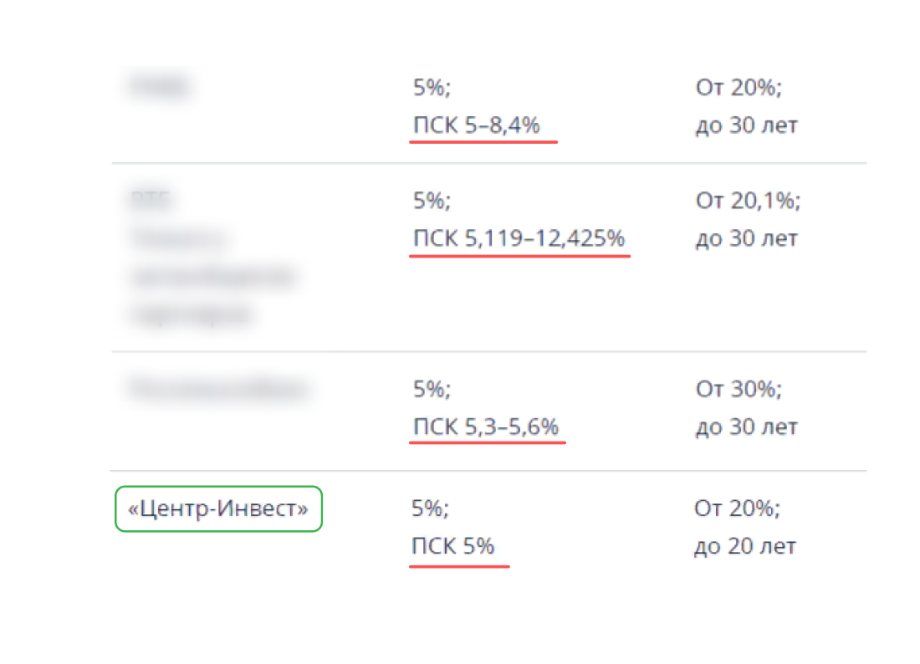This screenshot has width=920, height=664.
Task: Click the blurred multi-line text in second row
Action: (x=212, y=257)
